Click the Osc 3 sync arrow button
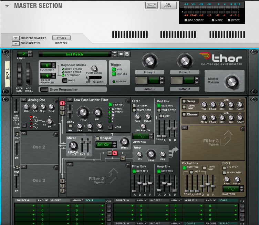Image resolution: width=259 pixels, height=225 pixels. point(17,167)
